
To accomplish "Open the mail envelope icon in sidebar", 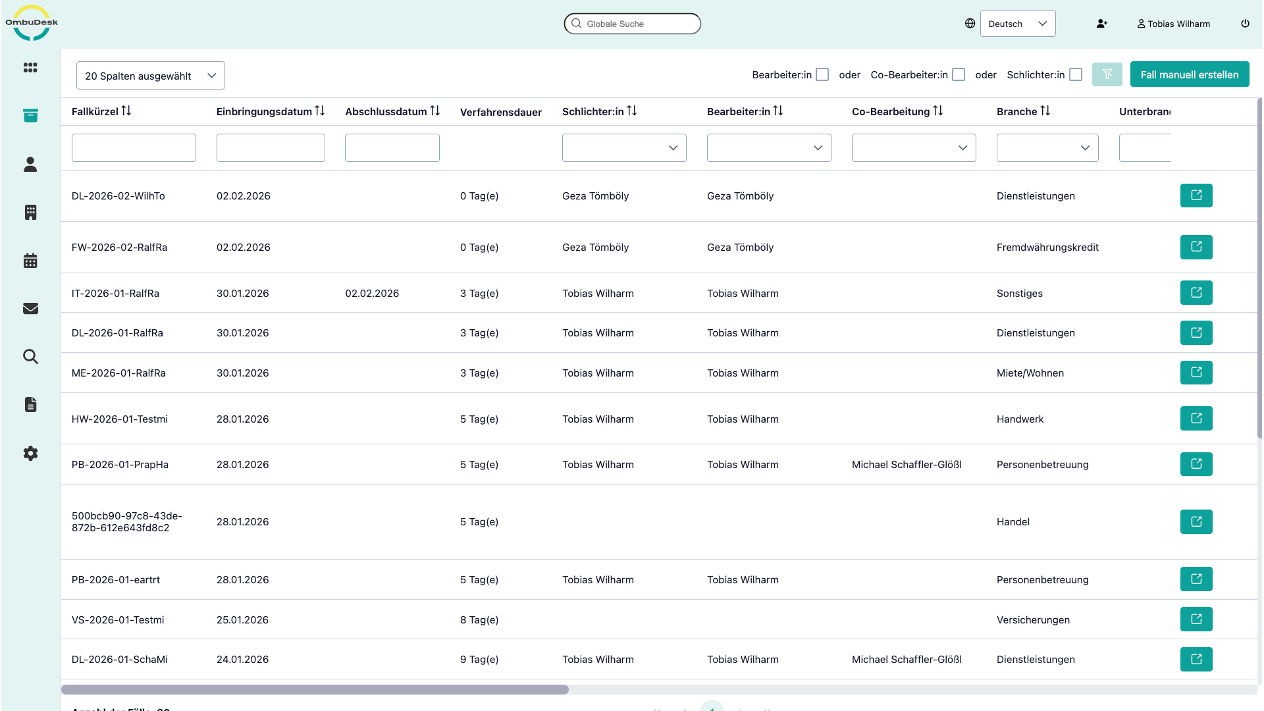I will pos(30,309).
